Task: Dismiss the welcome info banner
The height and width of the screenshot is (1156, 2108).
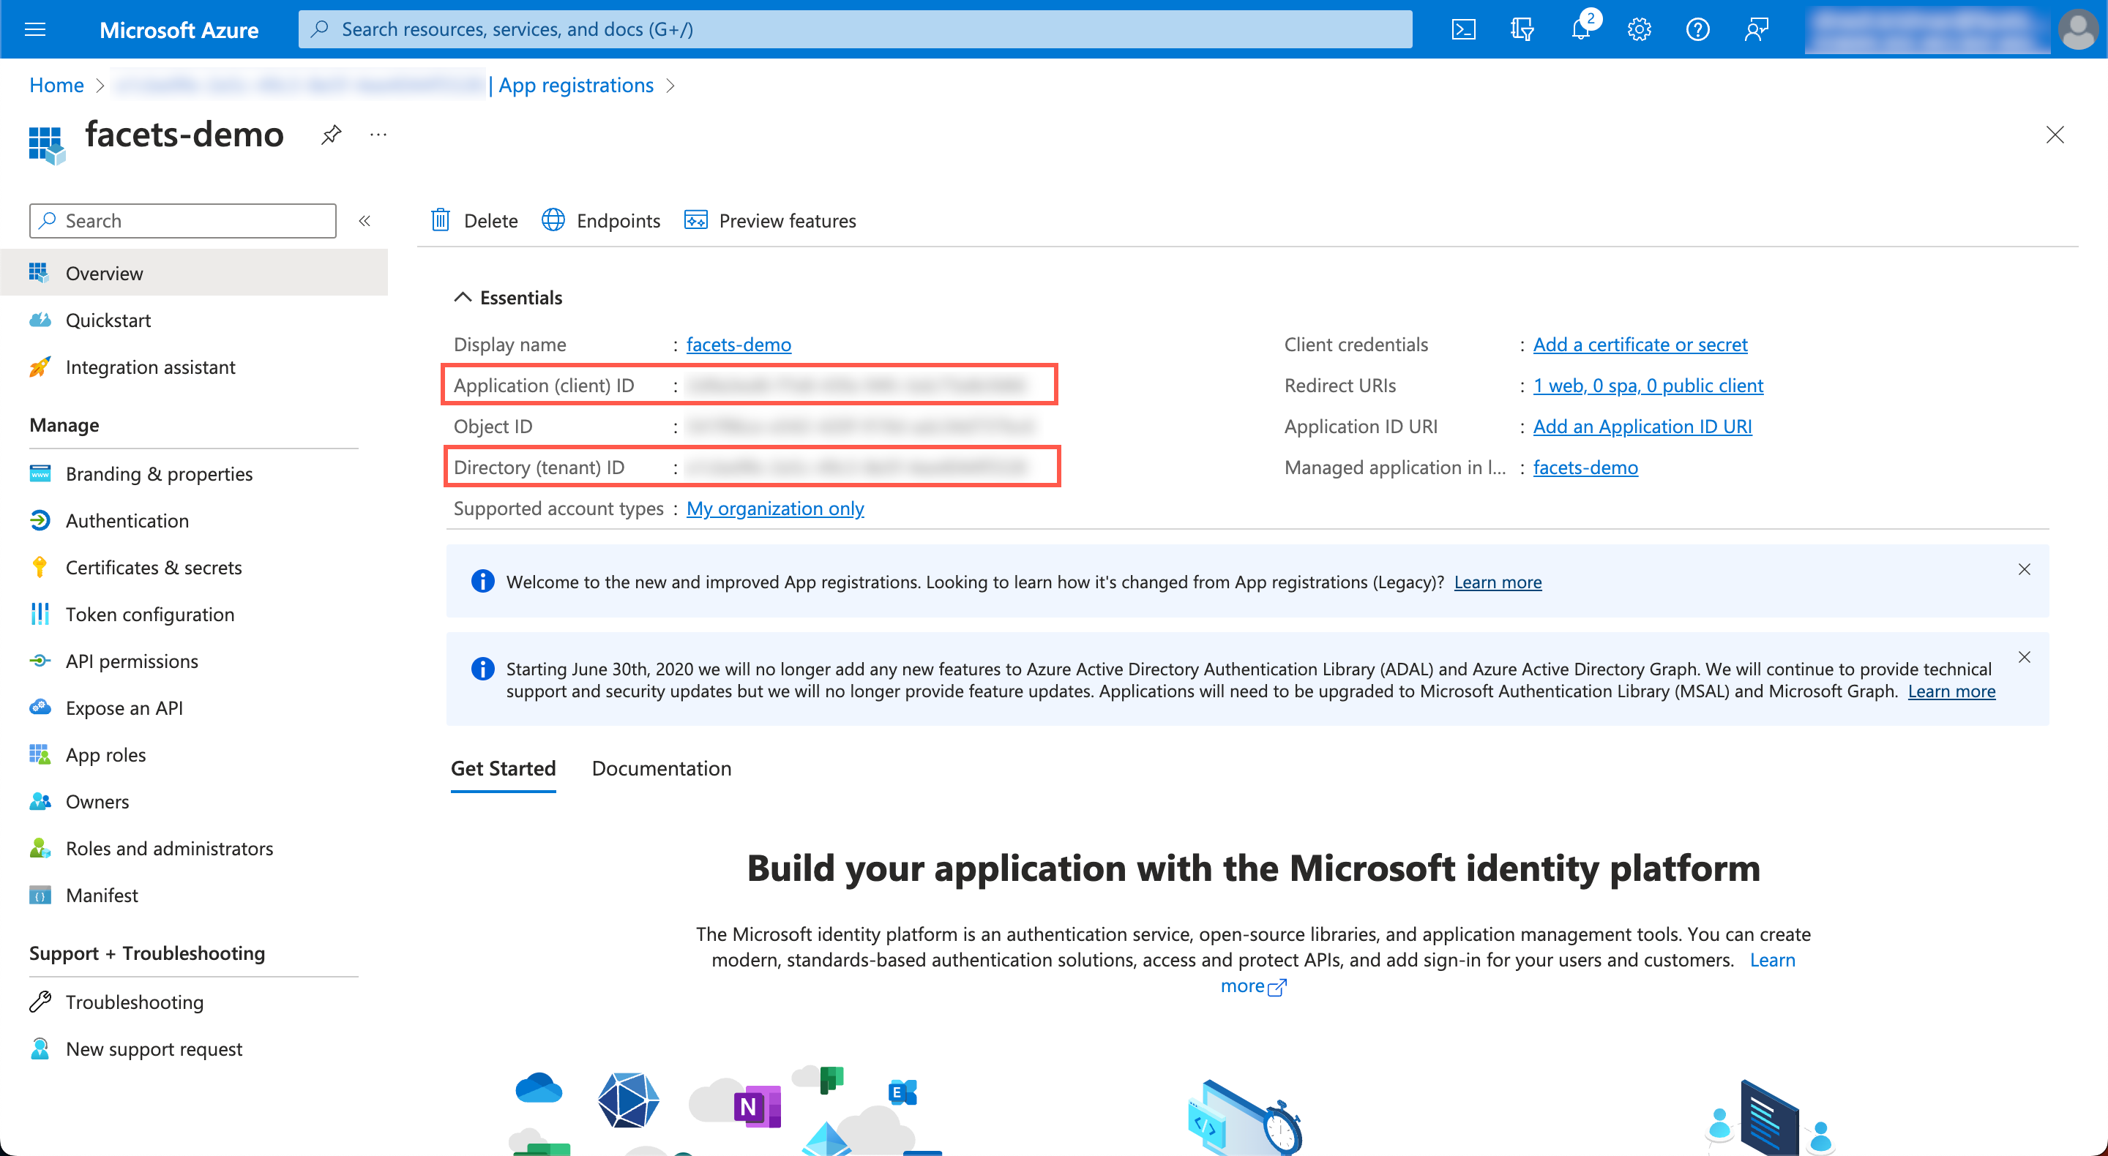Action: tap(2024, 569)
